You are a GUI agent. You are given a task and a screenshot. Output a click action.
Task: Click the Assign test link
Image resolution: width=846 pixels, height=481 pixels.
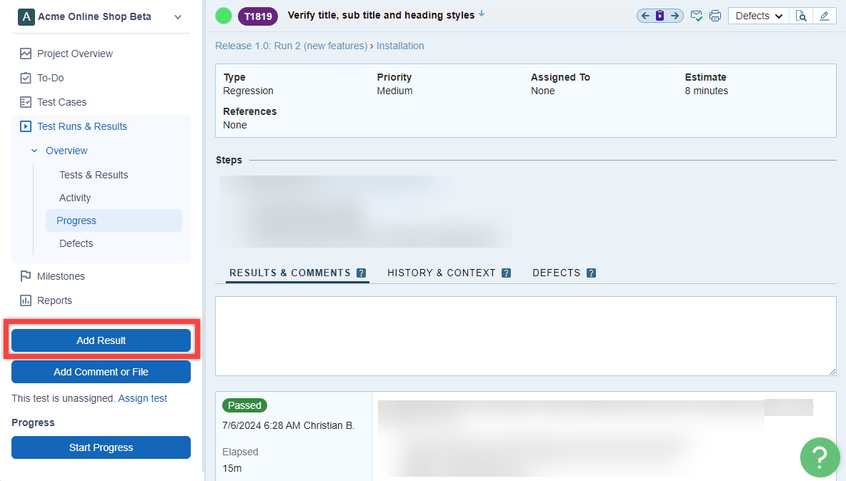pos(143,398)
